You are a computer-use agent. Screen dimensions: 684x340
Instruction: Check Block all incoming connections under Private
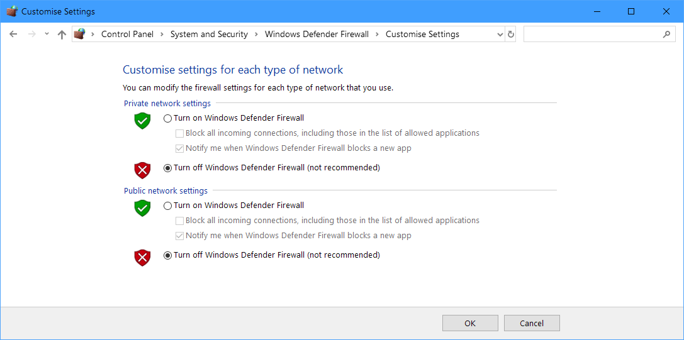(x=179, y=133)
